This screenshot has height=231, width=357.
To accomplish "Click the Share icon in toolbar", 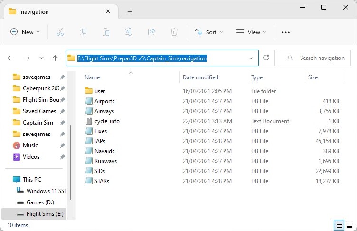I will [151, 32].
